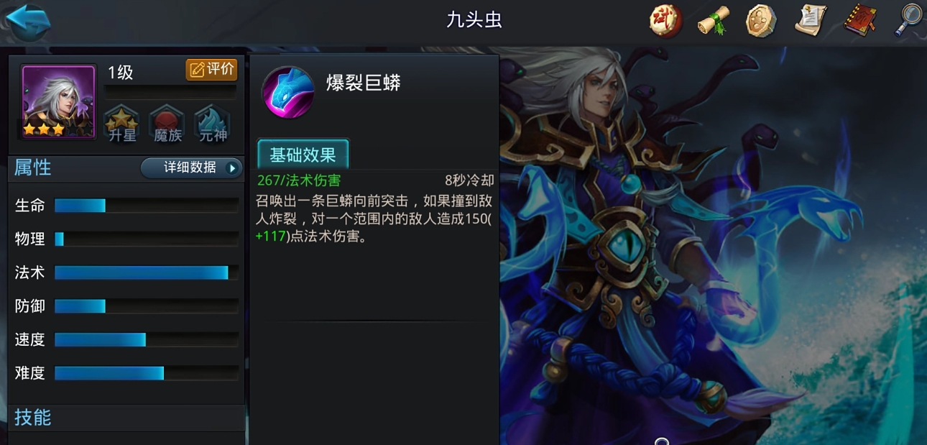Open the scroll with green ribbon icon
The image size is (927, 445).
tap(713, 20)
